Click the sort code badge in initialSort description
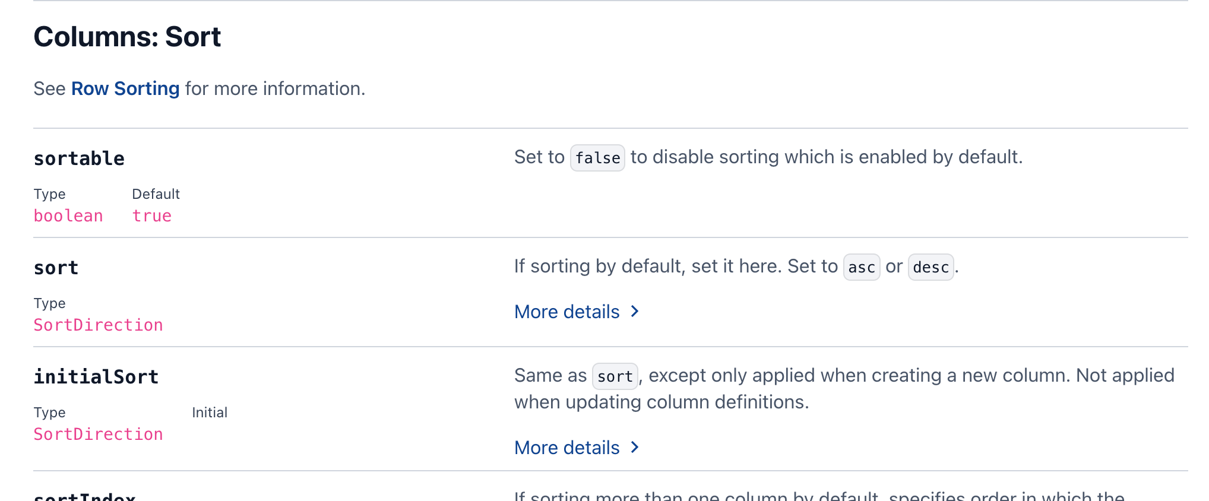This screenshot has height=501, width=1209. pos(615,376)
